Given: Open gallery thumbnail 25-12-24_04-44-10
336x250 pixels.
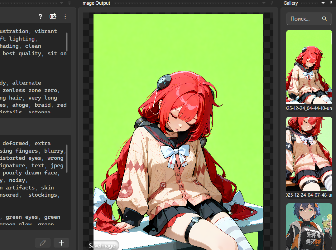Looking at the screenshot, I should pyautogui.click(x=309, y=67).
